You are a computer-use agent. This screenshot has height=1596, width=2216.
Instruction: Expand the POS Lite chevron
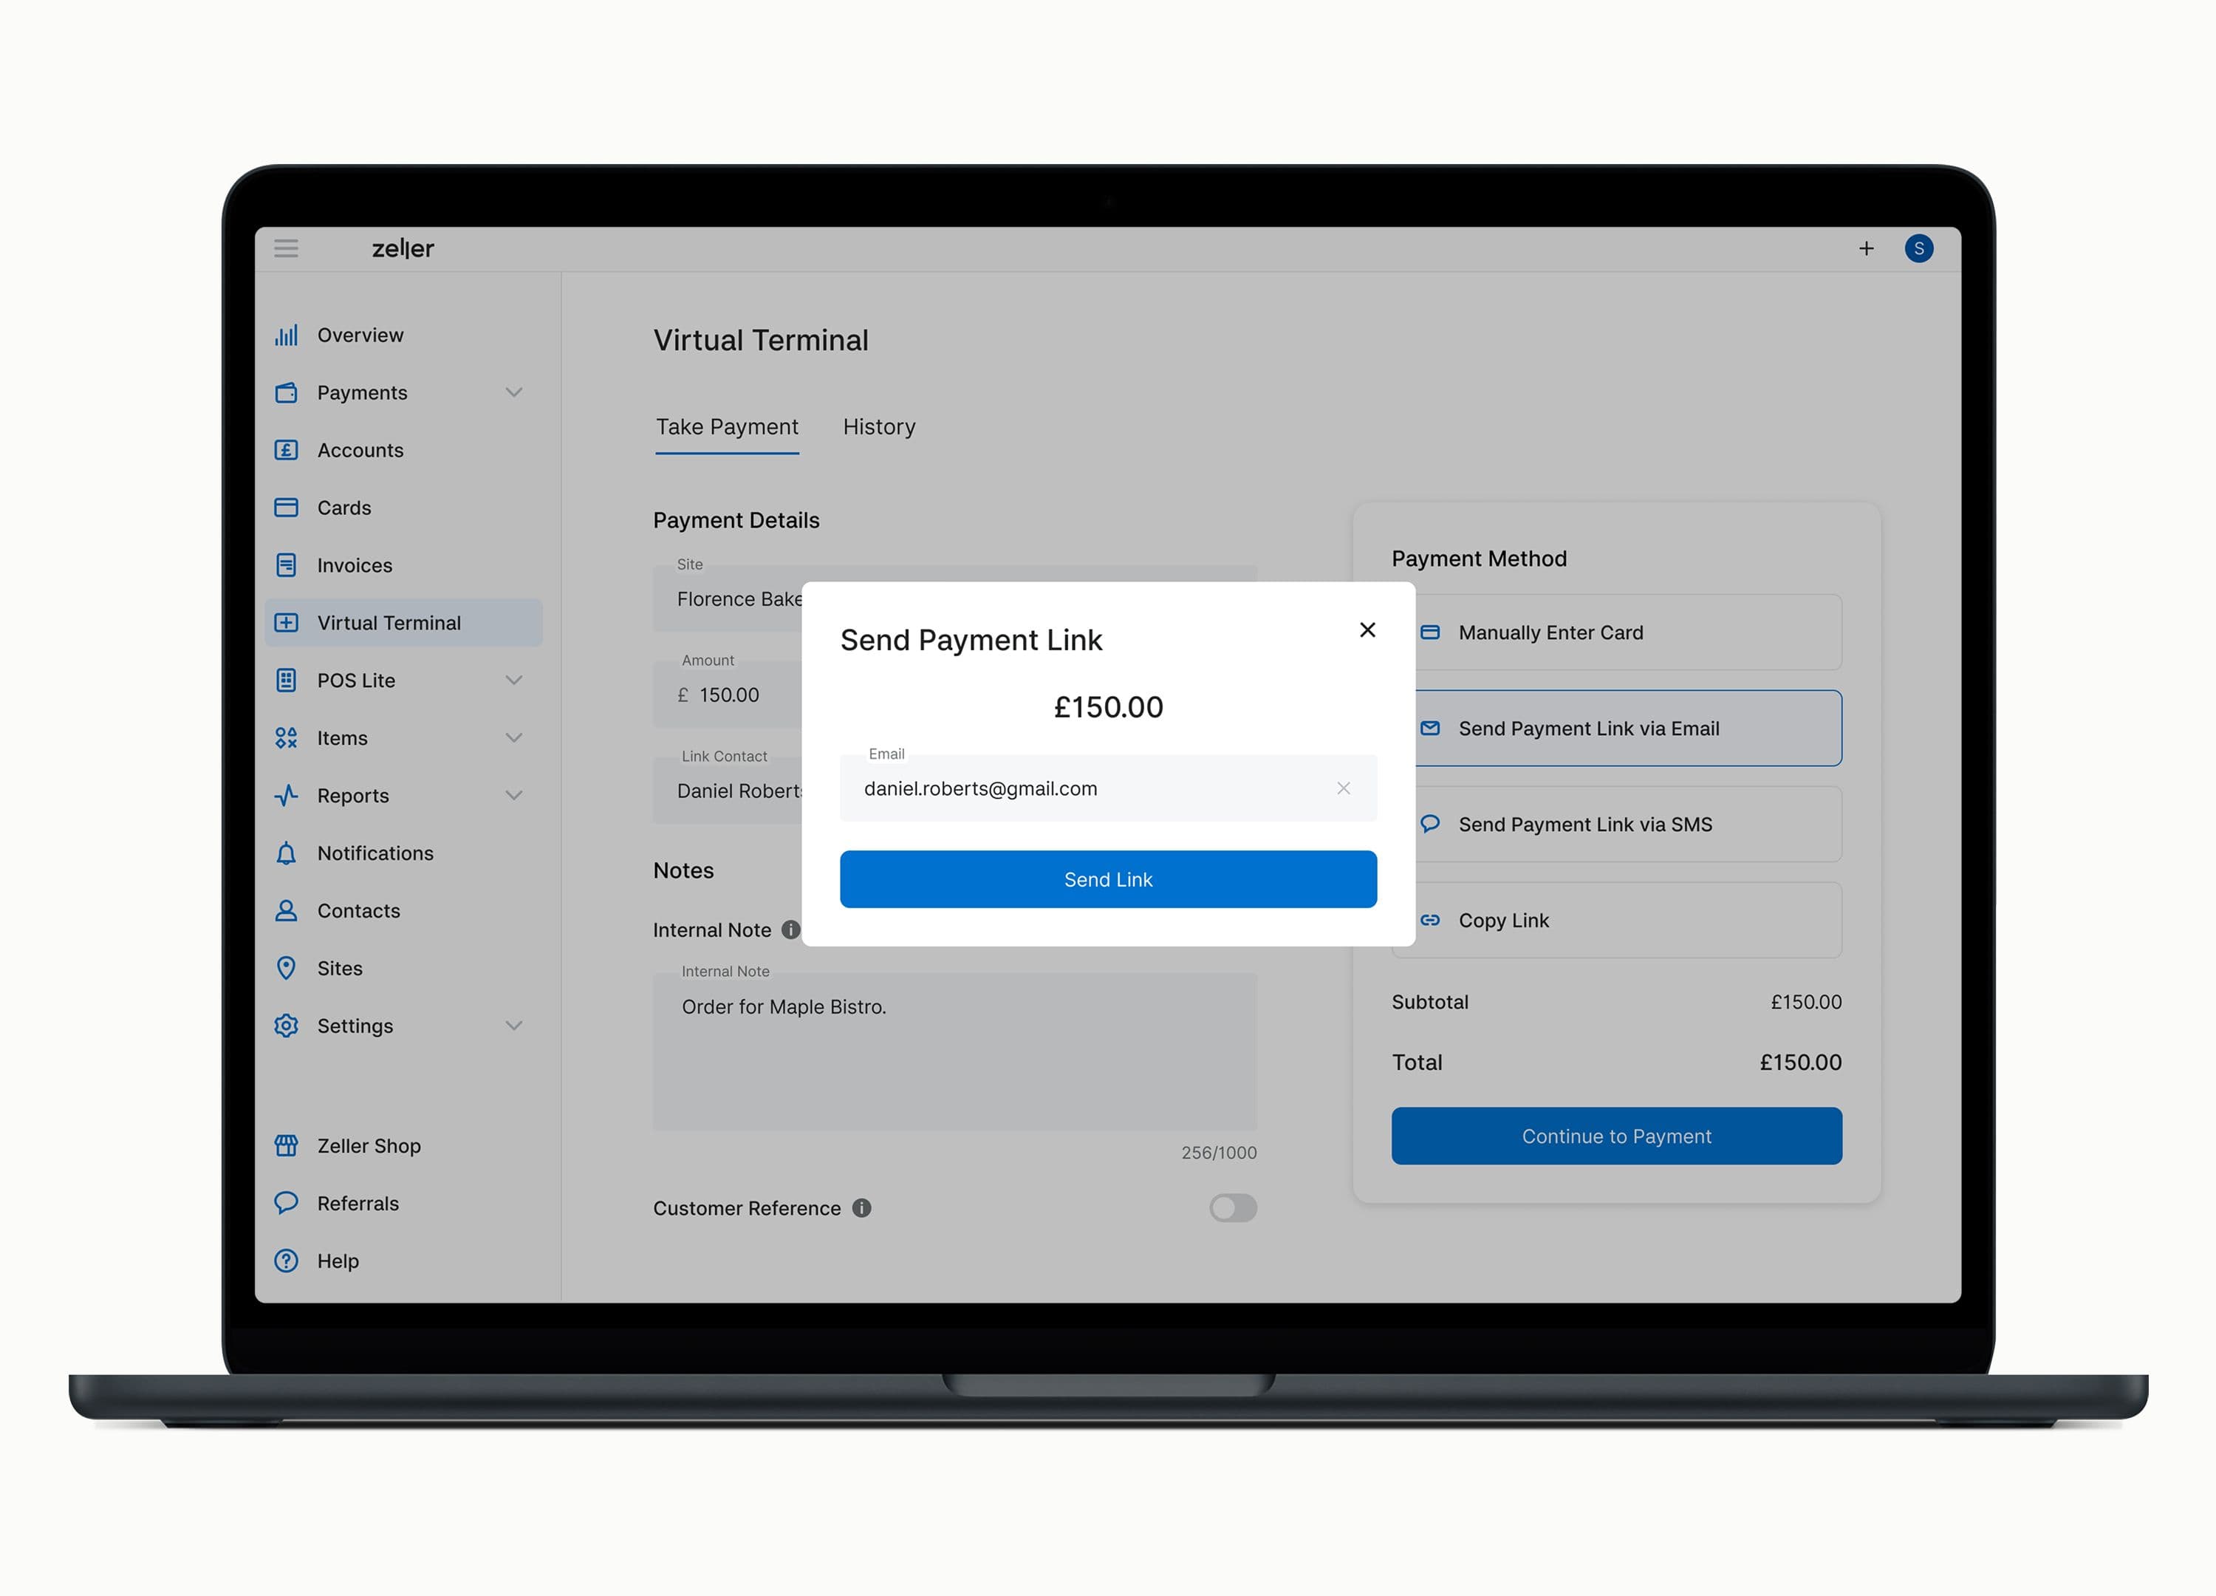[514, 681]
